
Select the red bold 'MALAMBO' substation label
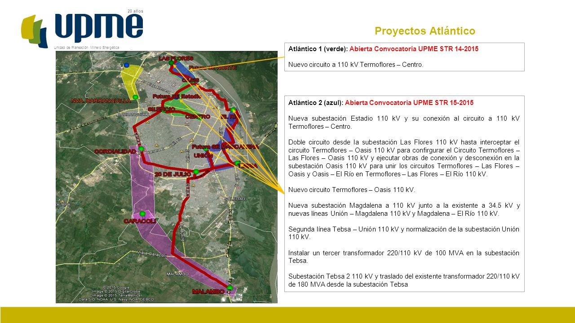coord(208,292)
